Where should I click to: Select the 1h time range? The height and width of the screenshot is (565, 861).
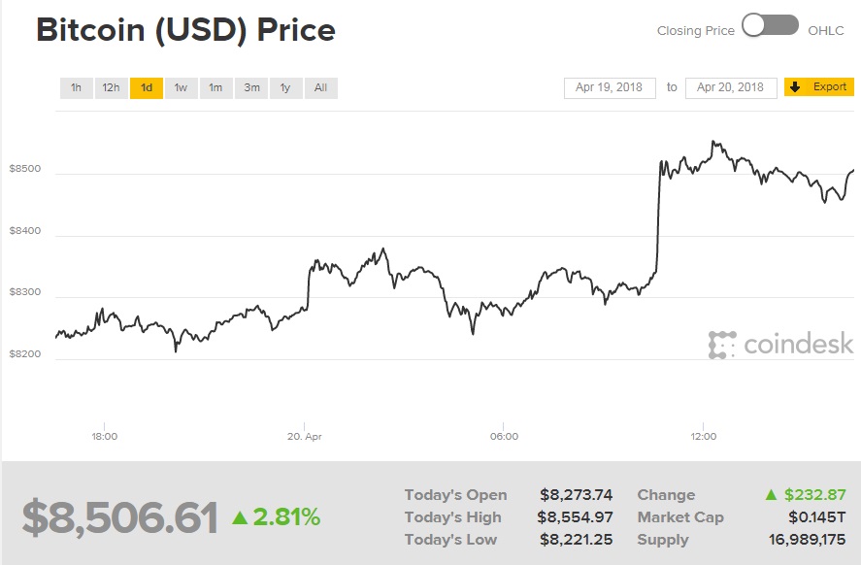[77, 87]
